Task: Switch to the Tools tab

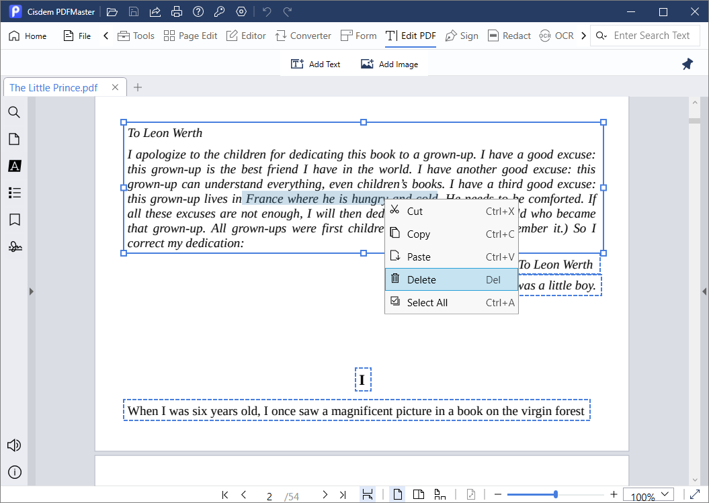Action: click(x=136, y=36)
